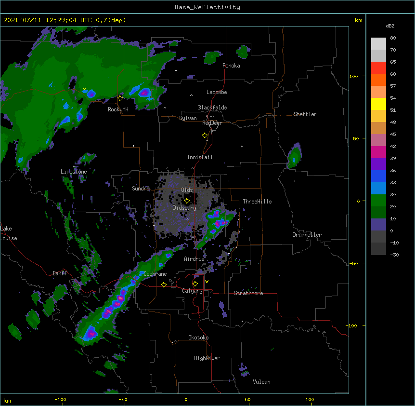Viewport: 415px width, 406px height.
Task: Click the Innisfail town label
Action: [x=200, y=157]
